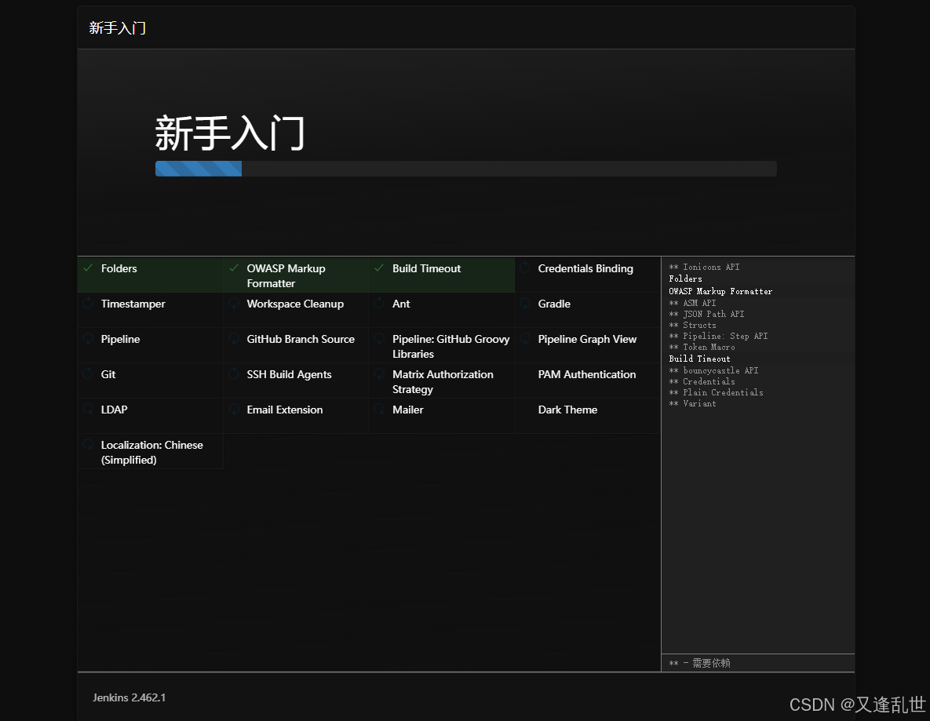Click the spinner icon beside Pipeline plugin
The image size is (930, 721).
(88, 339)
